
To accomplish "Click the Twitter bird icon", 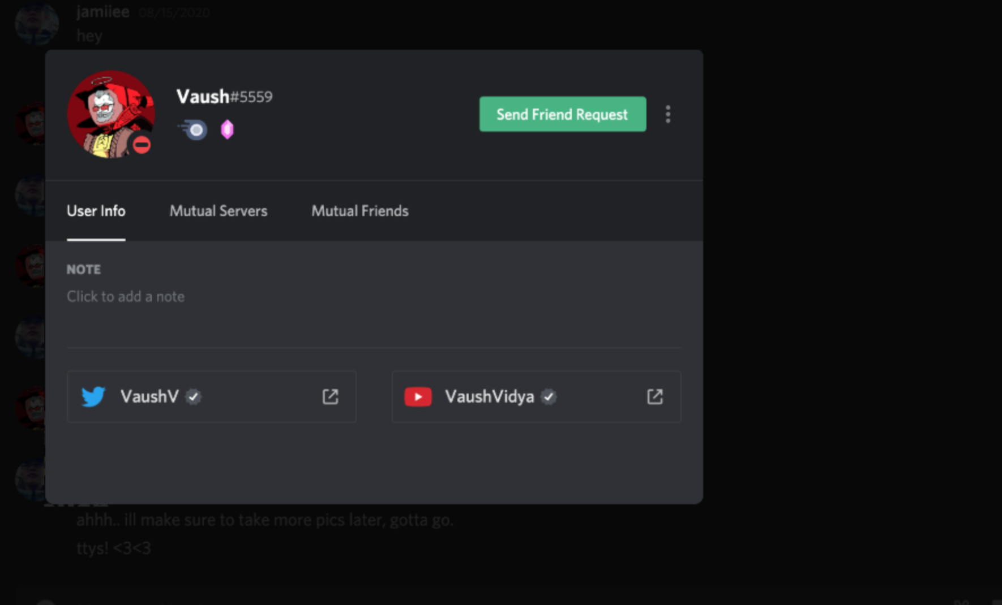I will tap(93, 396).
